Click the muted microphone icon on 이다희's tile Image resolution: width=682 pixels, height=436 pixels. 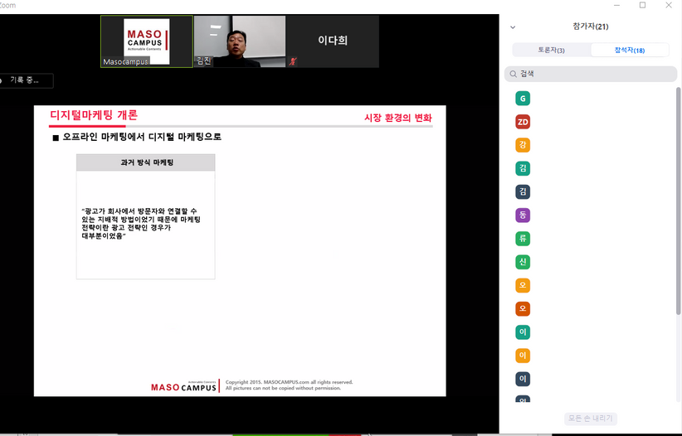pos(293,61)
